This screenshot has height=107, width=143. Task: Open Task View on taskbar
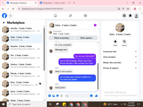(50, 104)
